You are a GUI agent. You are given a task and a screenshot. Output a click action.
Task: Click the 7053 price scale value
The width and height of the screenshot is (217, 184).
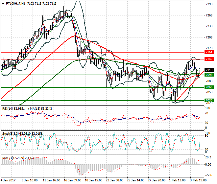click(209, 92)
